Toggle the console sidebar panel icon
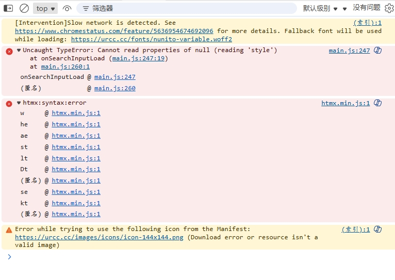Screen dimensions: 395x280 tap(8, 8)
